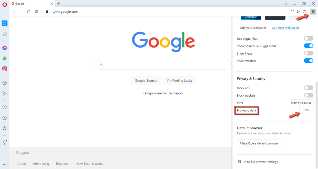Open the About footer link
318x169 pixels.
(x=22, y=164)
